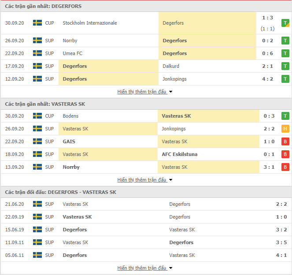Click red B badge in GAIS match row
The height and width of the screenshot is (275, 292).
pos(285,141)
